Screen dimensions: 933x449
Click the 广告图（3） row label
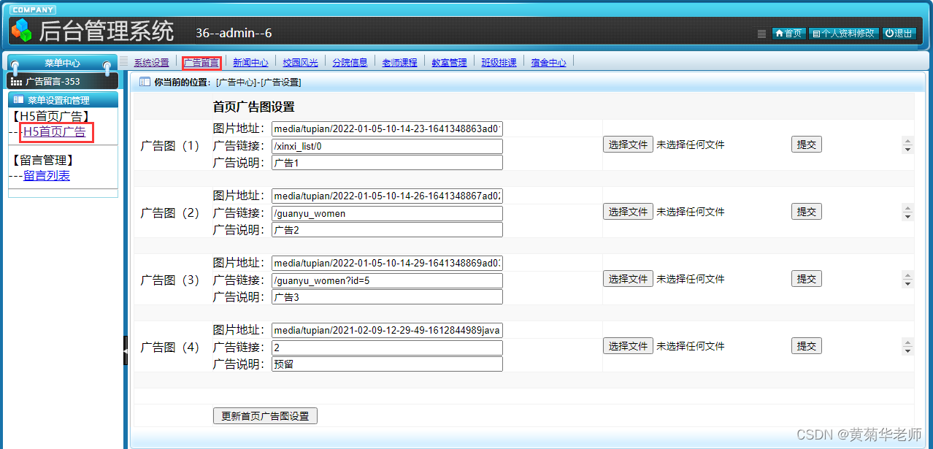coord(169,280)
